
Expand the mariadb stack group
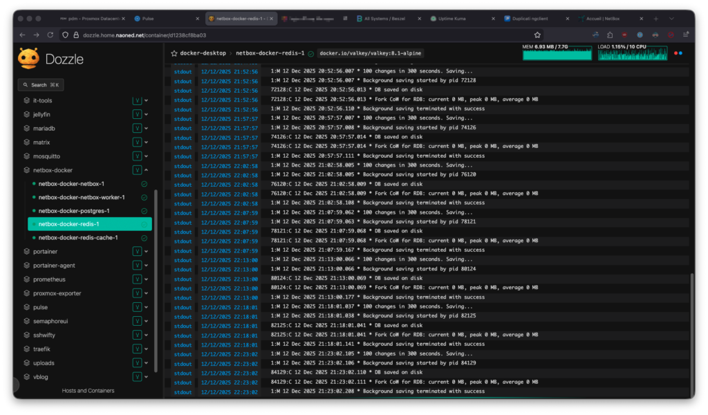click(x=146, y=129)
